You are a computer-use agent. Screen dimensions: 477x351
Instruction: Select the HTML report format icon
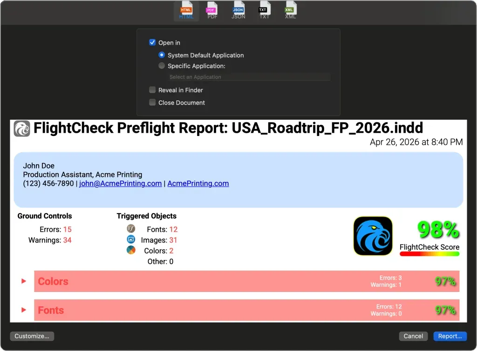tap(186, 11)
